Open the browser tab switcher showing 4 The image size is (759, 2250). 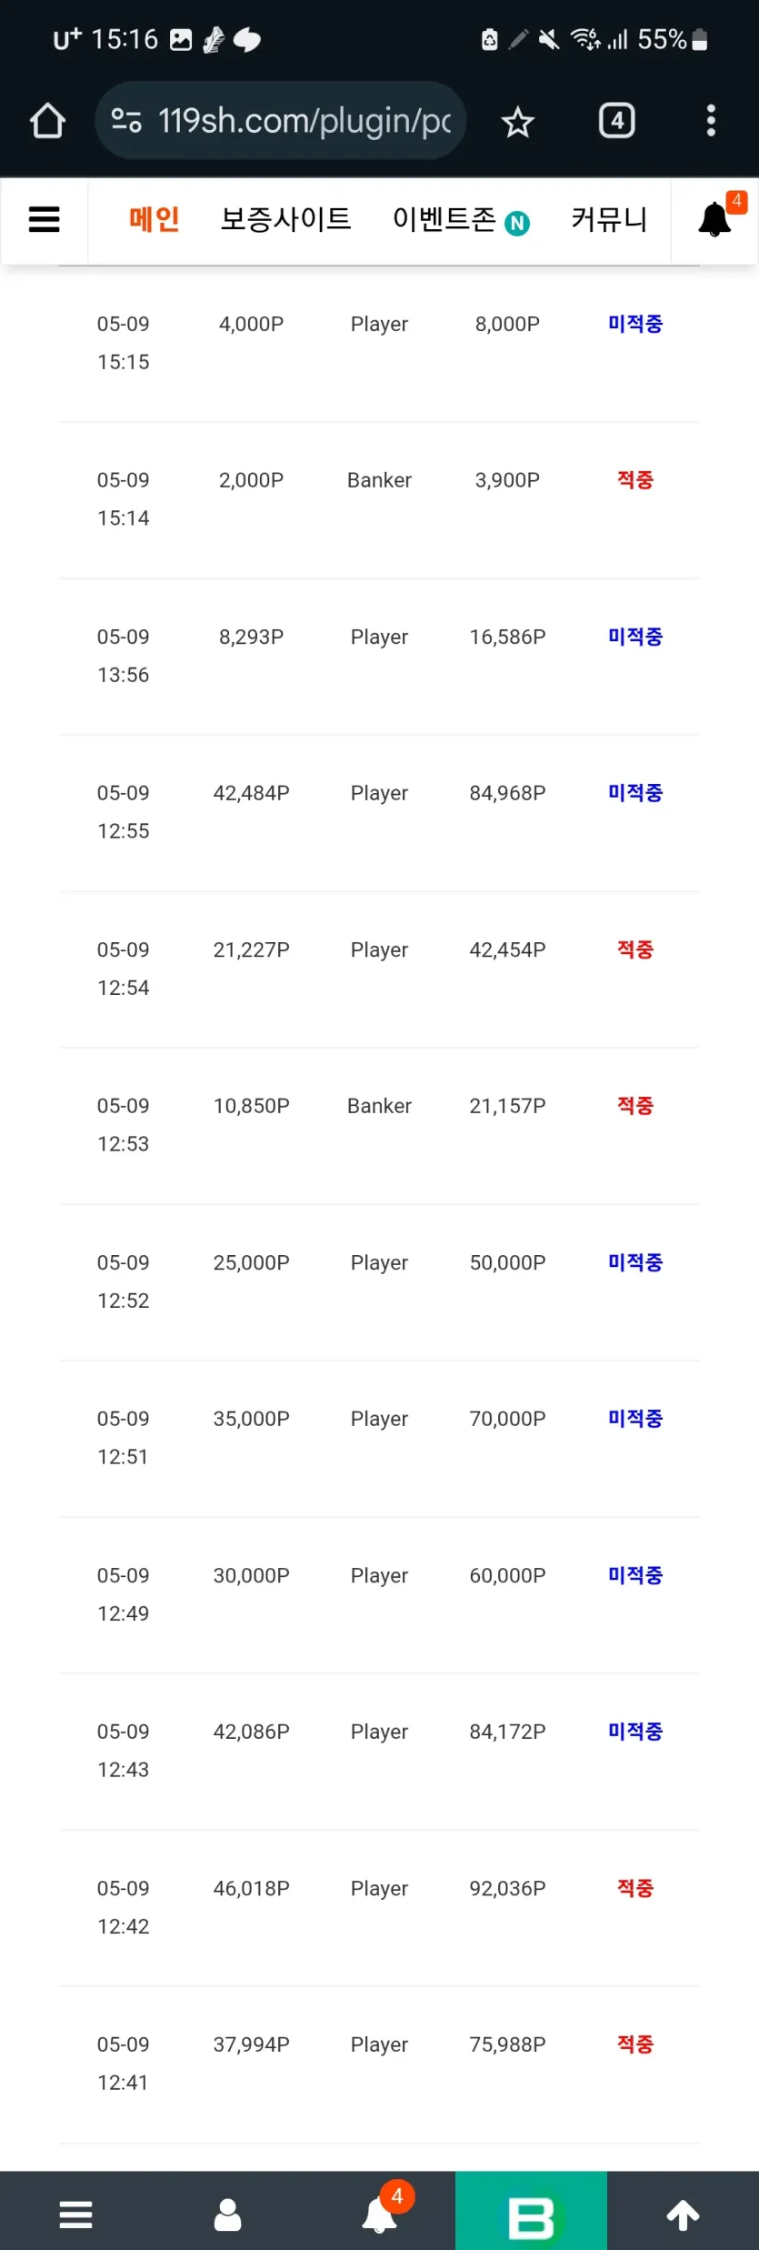617,120
